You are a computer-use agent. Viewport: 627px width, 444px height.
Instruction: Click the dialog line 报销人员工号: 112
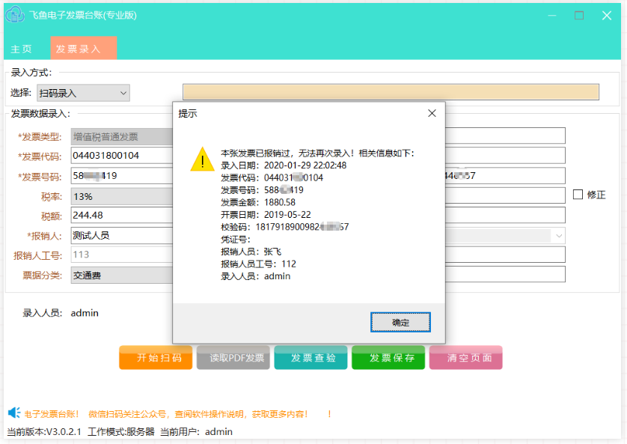click(x=258, y=264)
